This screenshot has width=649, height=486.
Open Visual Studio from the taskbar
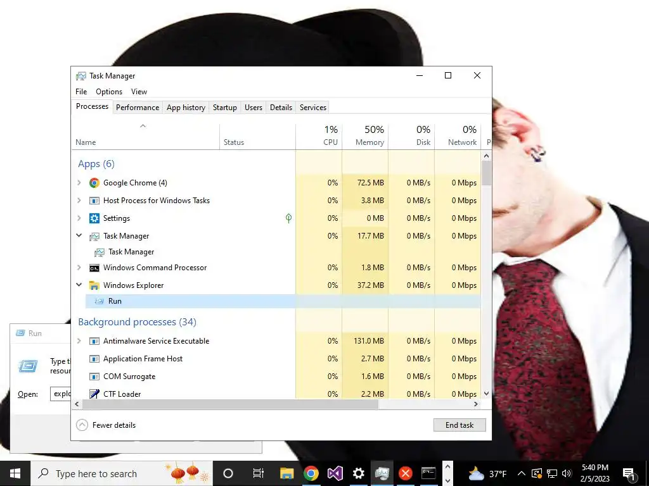(335, 473)
